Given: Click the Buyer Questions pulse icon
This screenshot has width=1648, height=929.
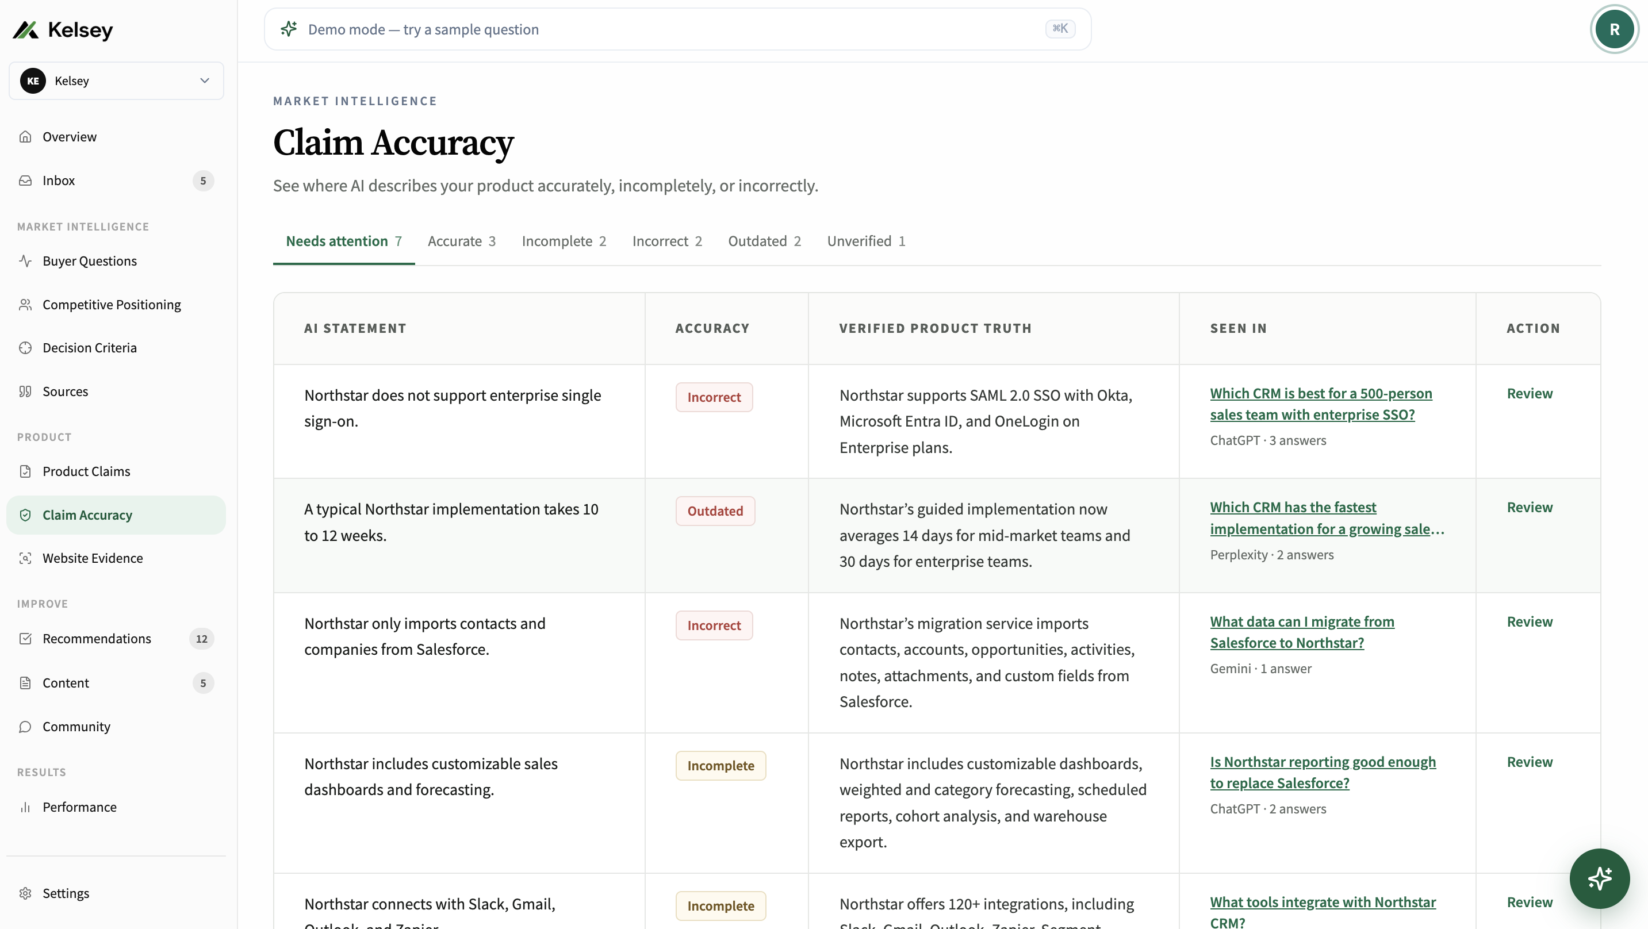Looking at the screenshot, I should (26, 261).
